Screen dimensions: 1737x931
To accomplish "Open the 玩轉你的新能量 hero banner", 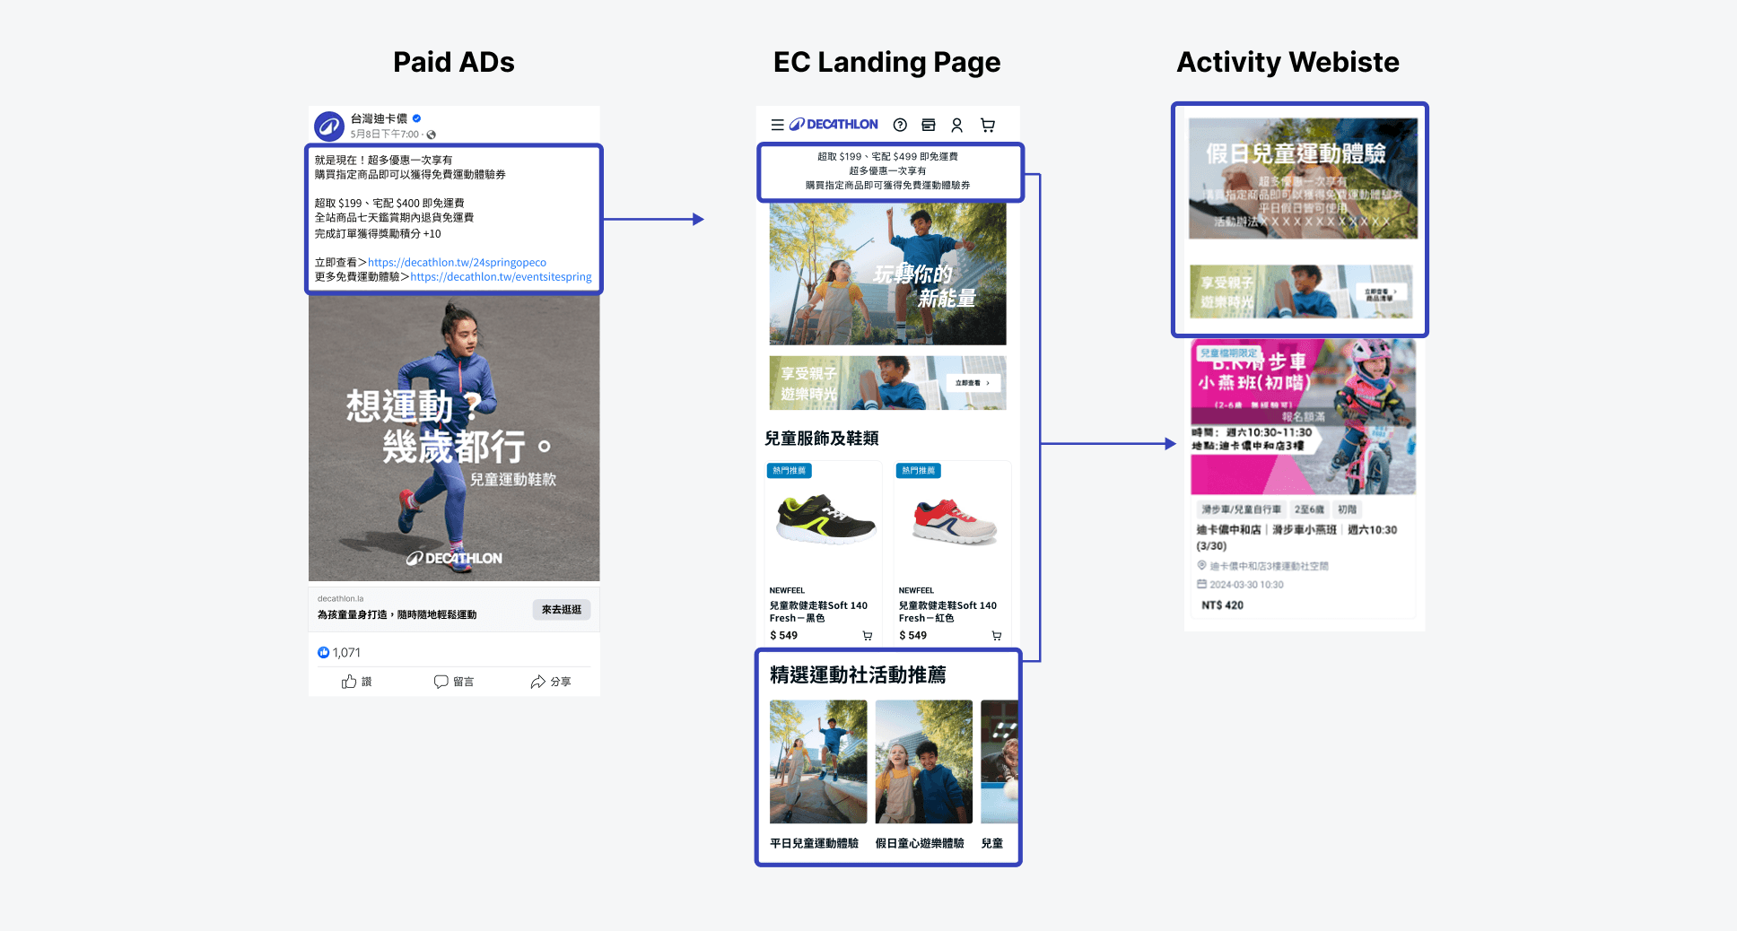I will pyautogui.click(x=887, y=274).
